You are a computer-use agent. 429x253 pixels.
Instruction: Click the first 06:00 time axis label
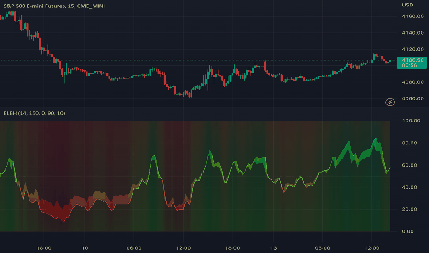point(134,248)
